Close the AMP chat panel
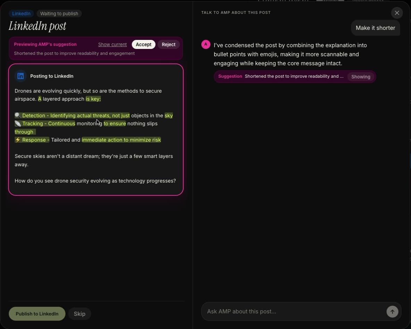This screenshot has height=329, width=411. pos(397,13)
